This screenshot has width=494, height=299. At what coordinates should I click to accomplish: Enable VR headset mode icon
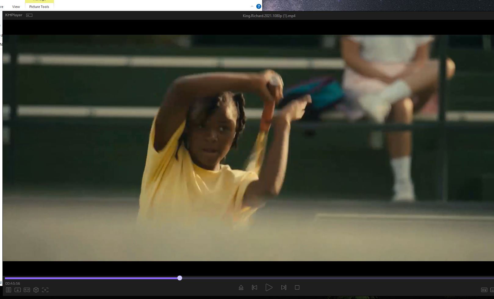tap(27, 290)
